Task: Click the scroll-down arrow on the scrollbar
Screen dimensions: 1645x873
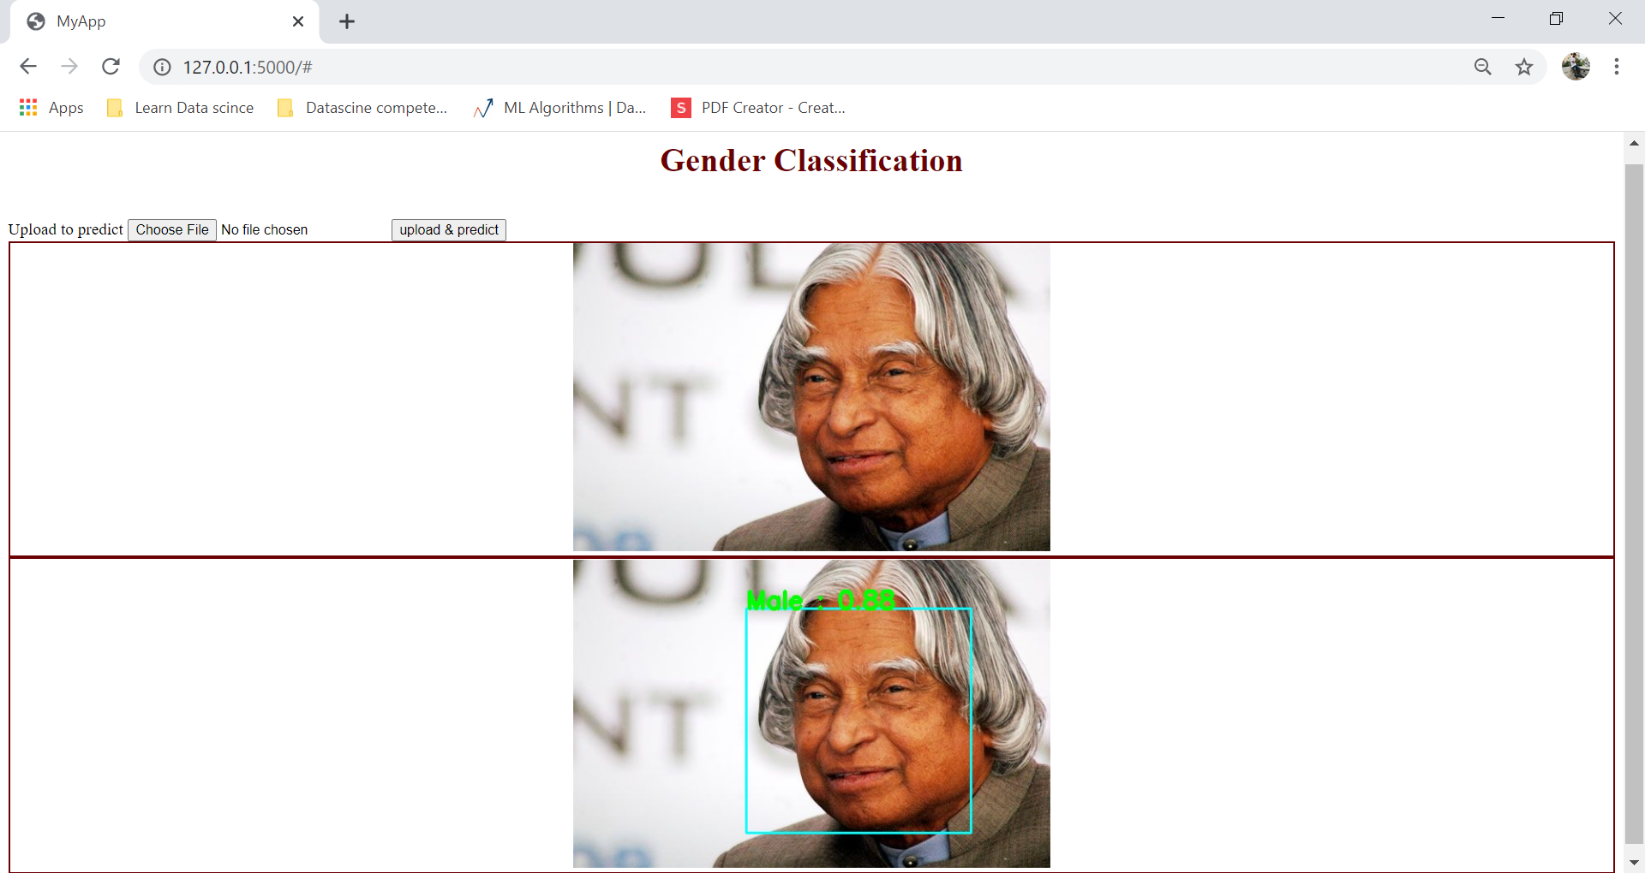Action: tap(1635, 861)
